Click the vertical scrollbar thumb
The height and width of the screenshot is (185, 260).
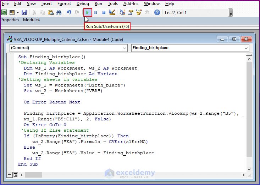coord(249,109)
